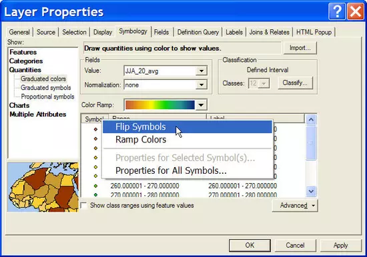Choose Graduated symbols renderer
The width and height of the screenshot is (367, 257).
pos(46,88)
